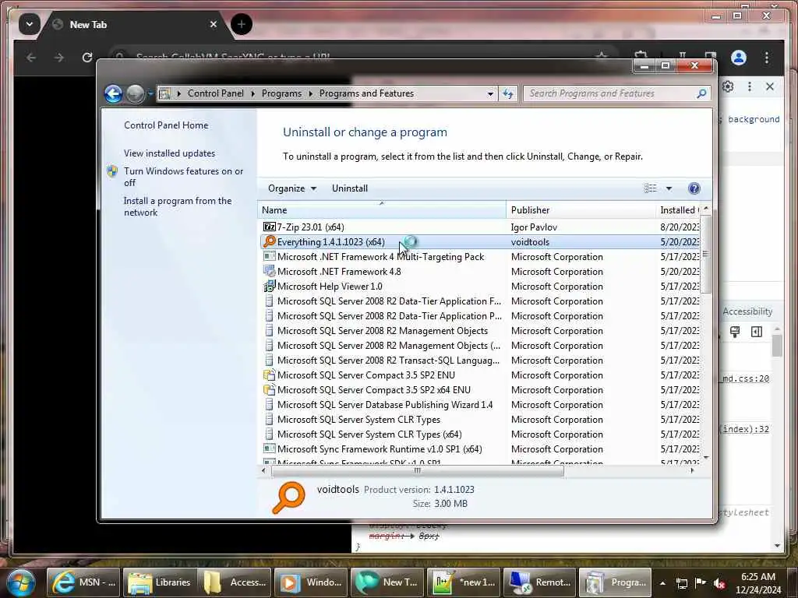Open the md.css:20 source link in DevTools

[x=746, y=379]
